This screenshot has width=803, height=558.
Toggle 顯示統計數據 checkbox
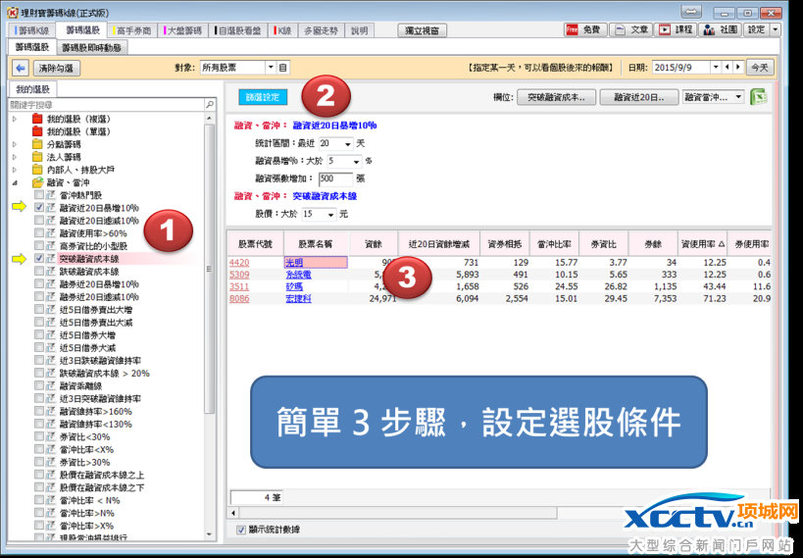point(242,531)
